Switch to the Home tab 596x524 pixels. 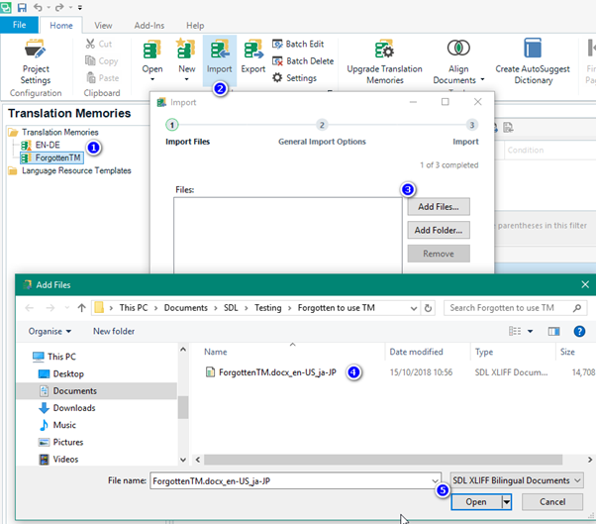61,26
